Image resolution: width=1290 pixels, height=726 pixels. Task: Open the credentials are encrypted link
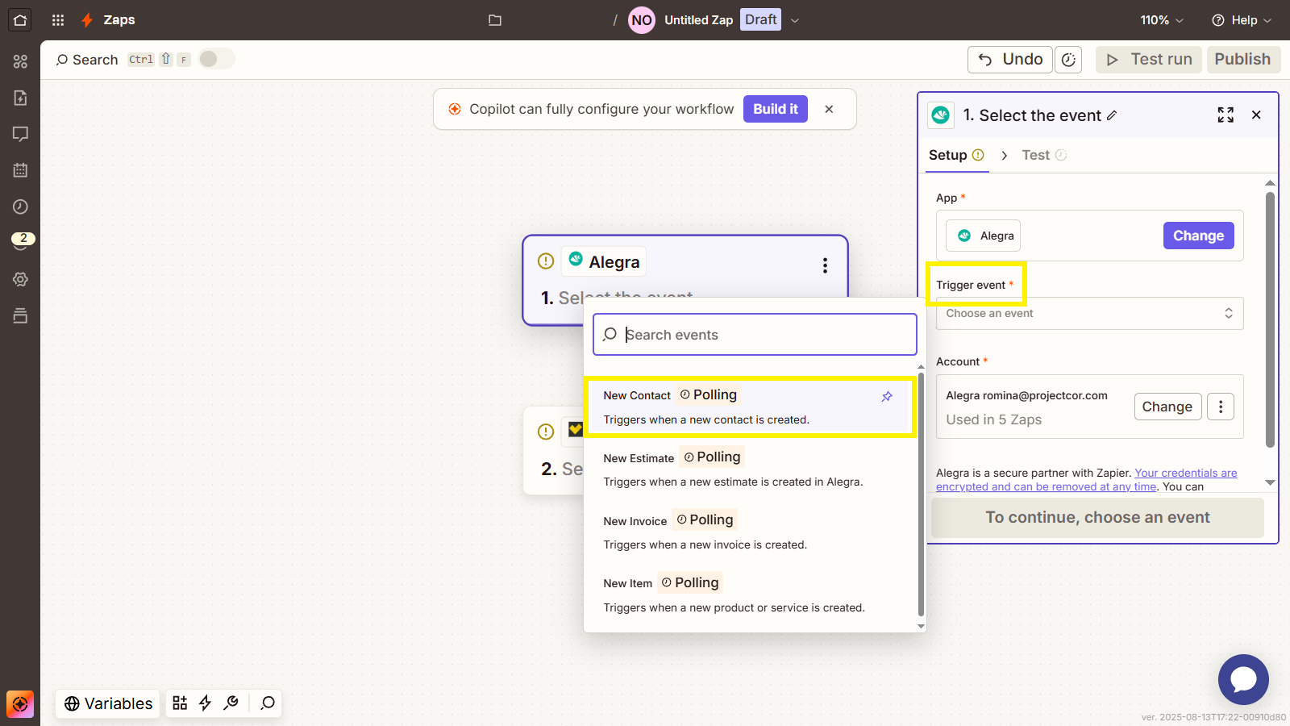pos(1086,480)
